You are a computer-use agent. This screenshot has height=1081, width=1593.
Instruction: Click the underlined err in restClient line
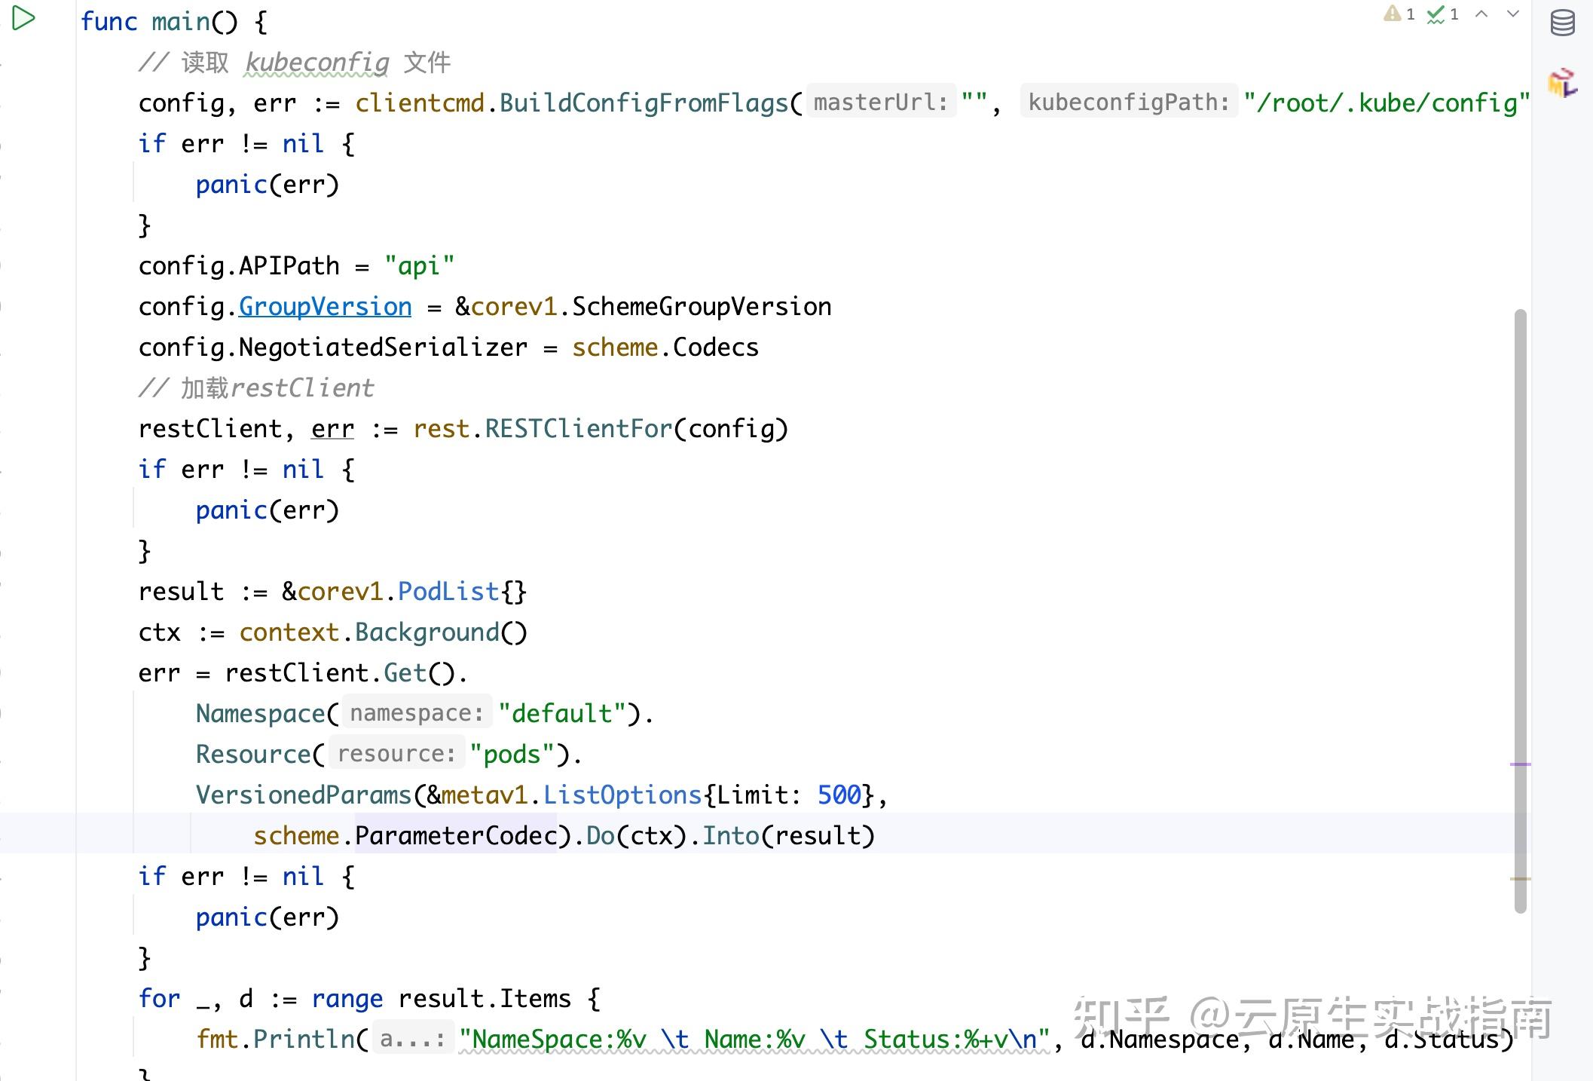point(332,429)
